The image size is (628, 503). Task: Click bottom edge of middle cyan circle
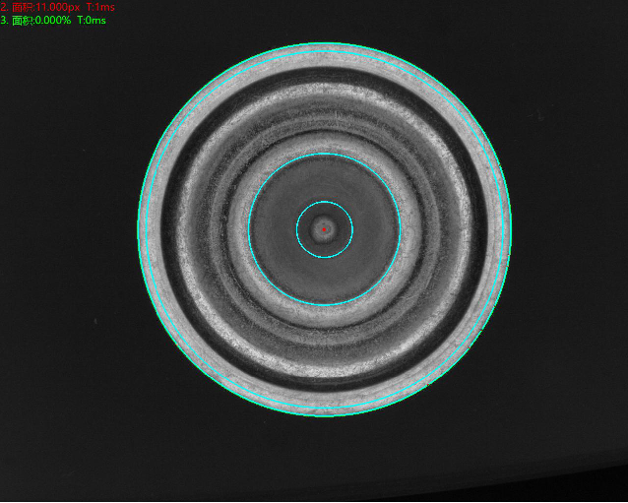coord(324,305)
